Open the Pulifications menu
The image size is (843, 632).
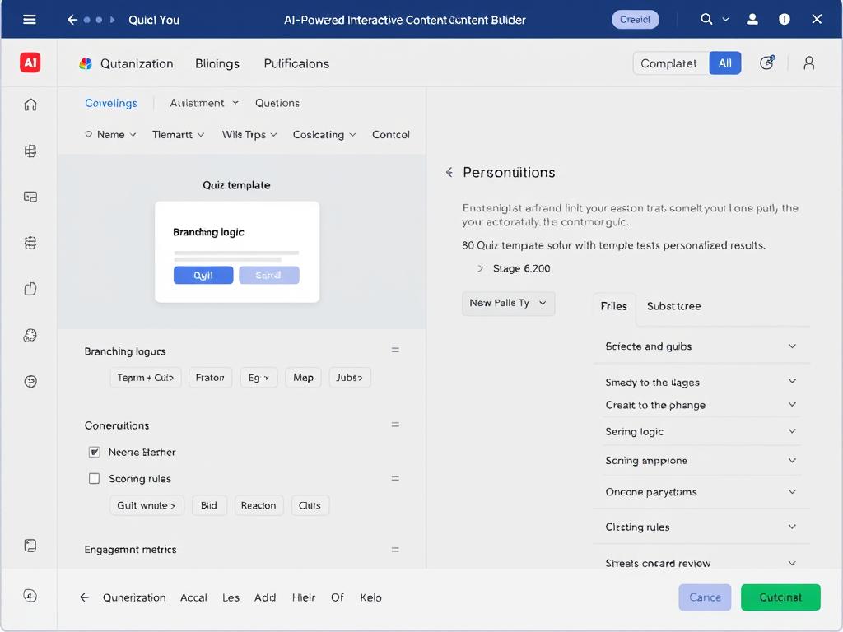[x=296, y=63]
